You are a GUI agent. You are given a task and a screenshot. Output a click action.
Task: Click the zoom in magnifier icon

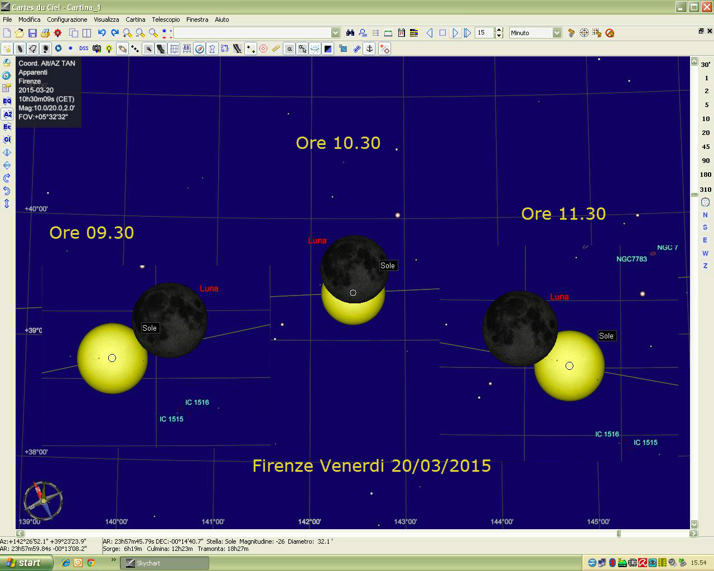128,33
